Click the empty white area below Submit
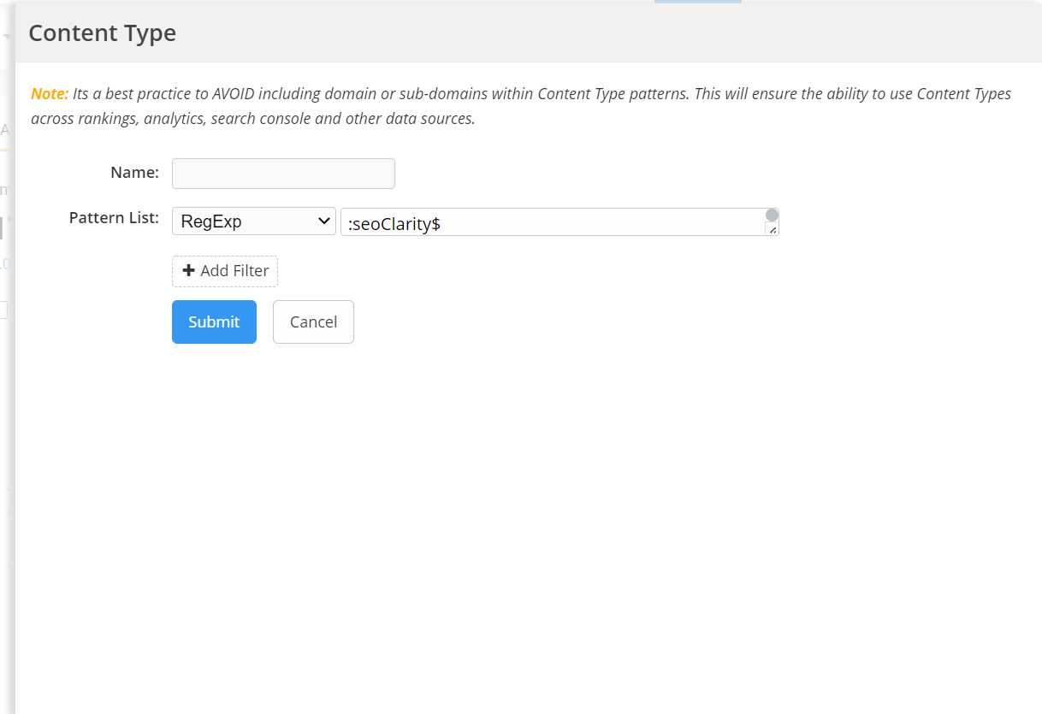 [513, 513]
